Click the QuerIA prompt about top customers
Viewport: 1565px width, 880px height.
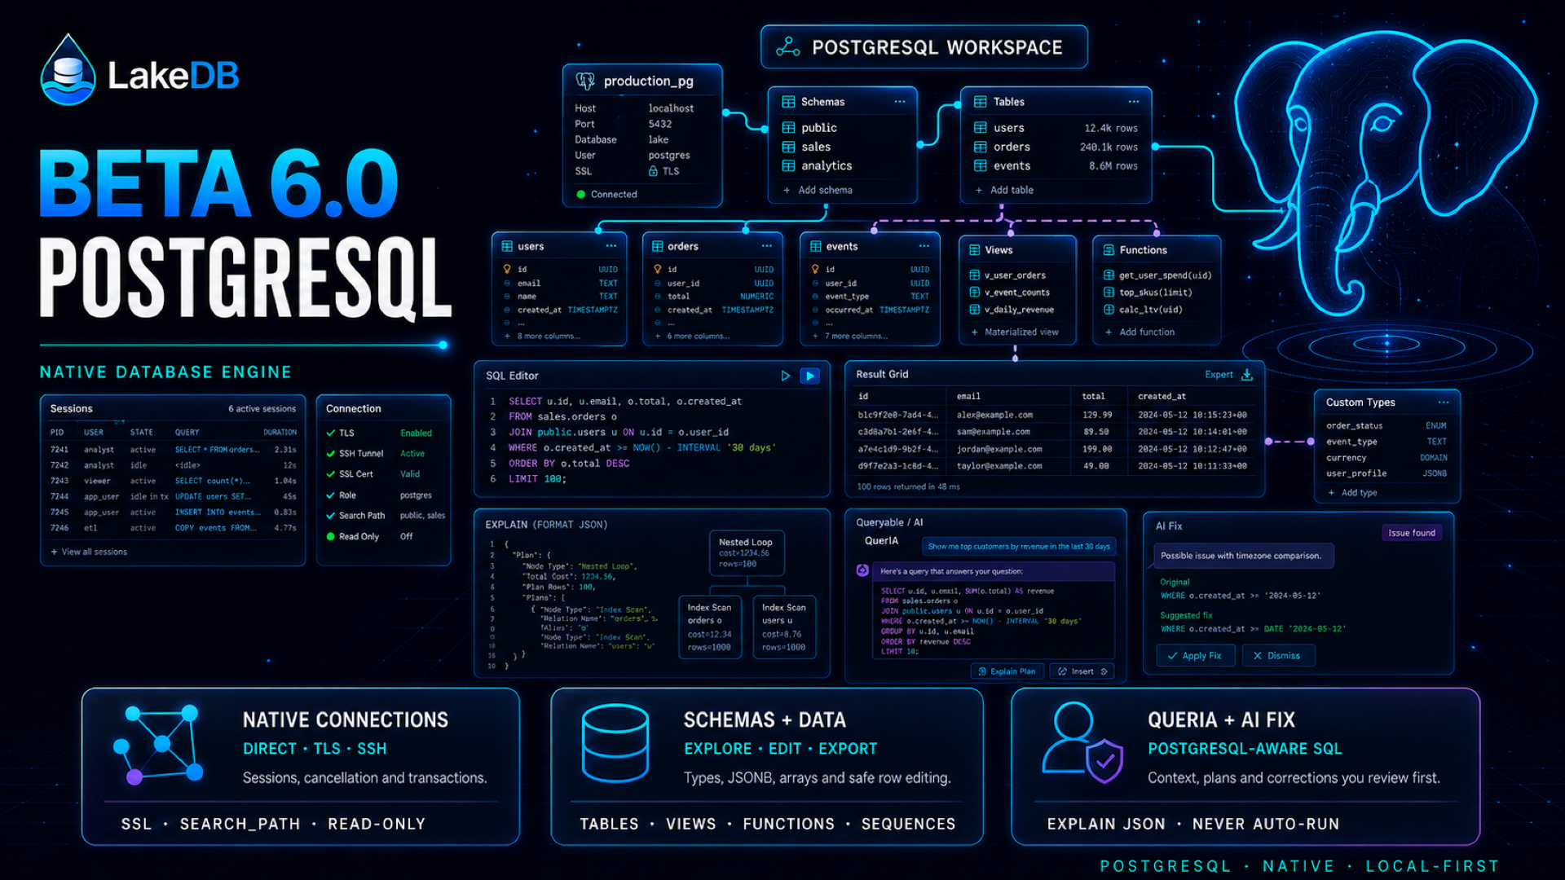(1019, 547)
